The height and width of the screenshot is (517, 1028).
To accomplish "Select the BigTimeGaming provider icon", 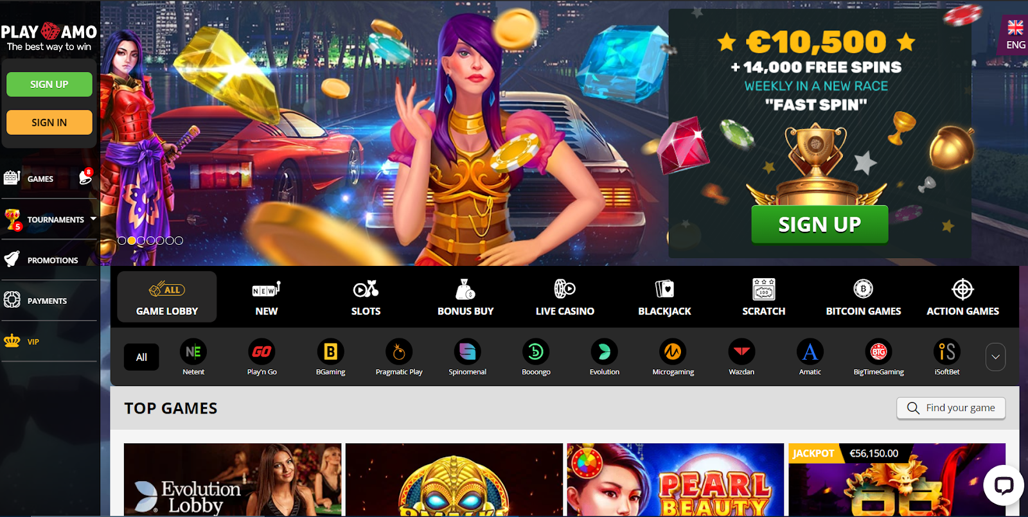I will coord(878,351).
